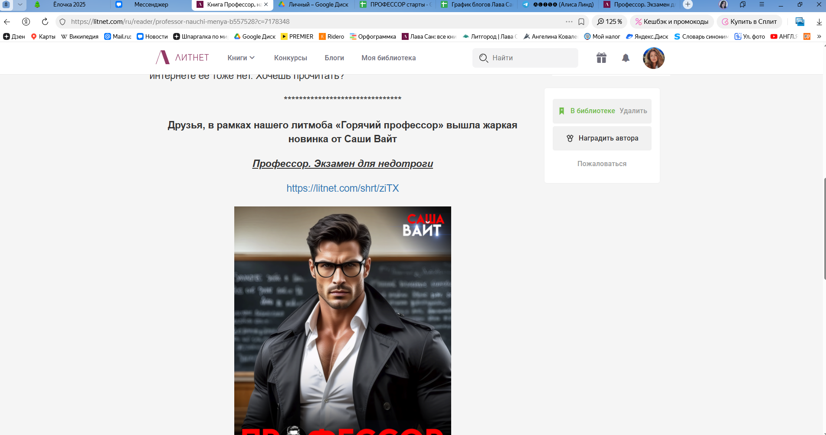Open the Словарь синонимов bookmark

pyautogui.click(x=701, y=36)
